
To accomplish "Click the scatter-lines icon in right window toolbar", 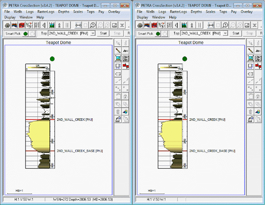I will pyautogui.click(x=161, y=25).
